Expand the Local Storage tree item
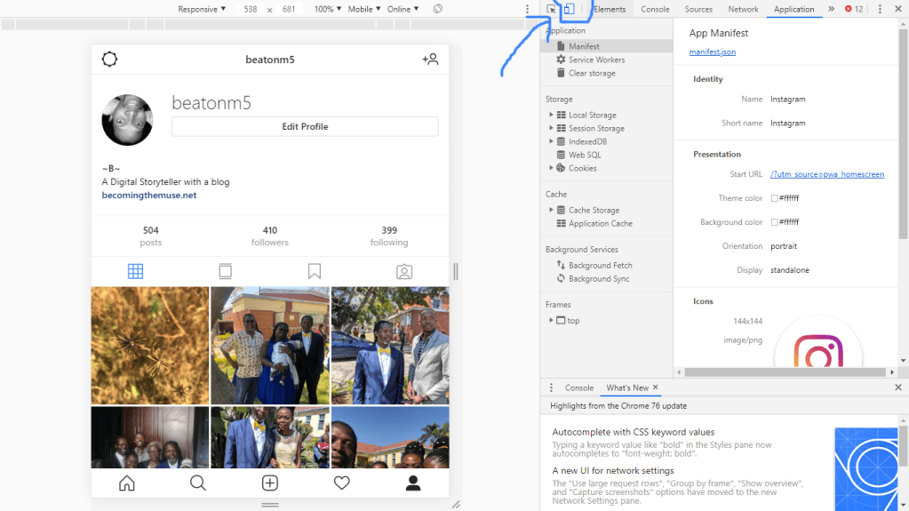This screenshot has width=909, height=511. (x=551, y=115)
